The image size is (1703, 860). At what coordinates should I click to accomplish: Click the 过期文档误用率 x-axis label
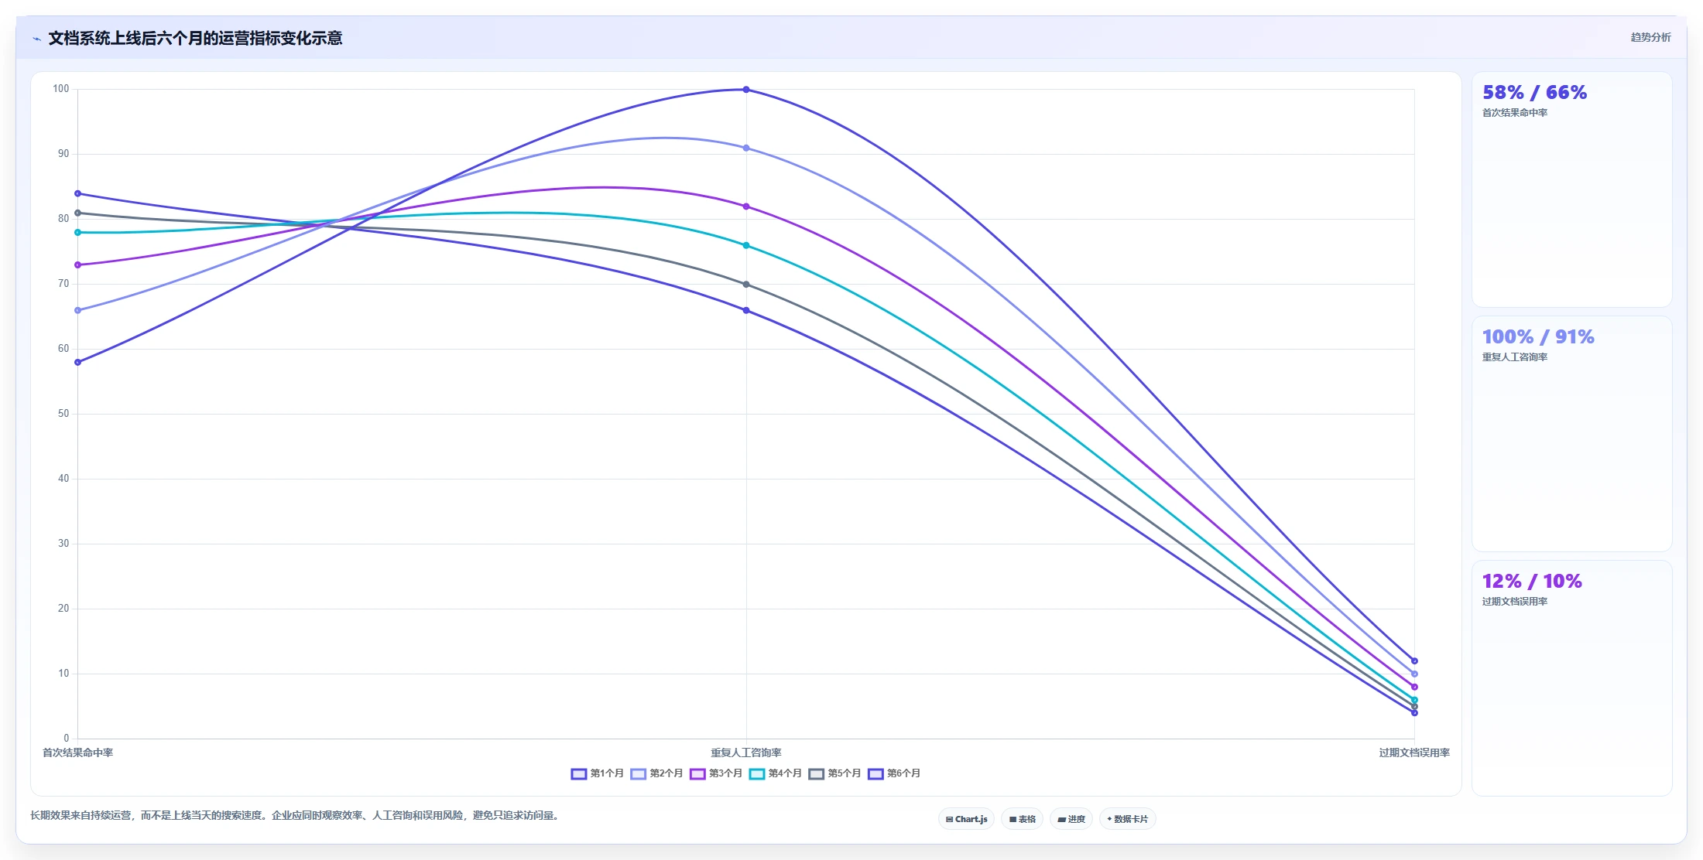click(1414, 752)
